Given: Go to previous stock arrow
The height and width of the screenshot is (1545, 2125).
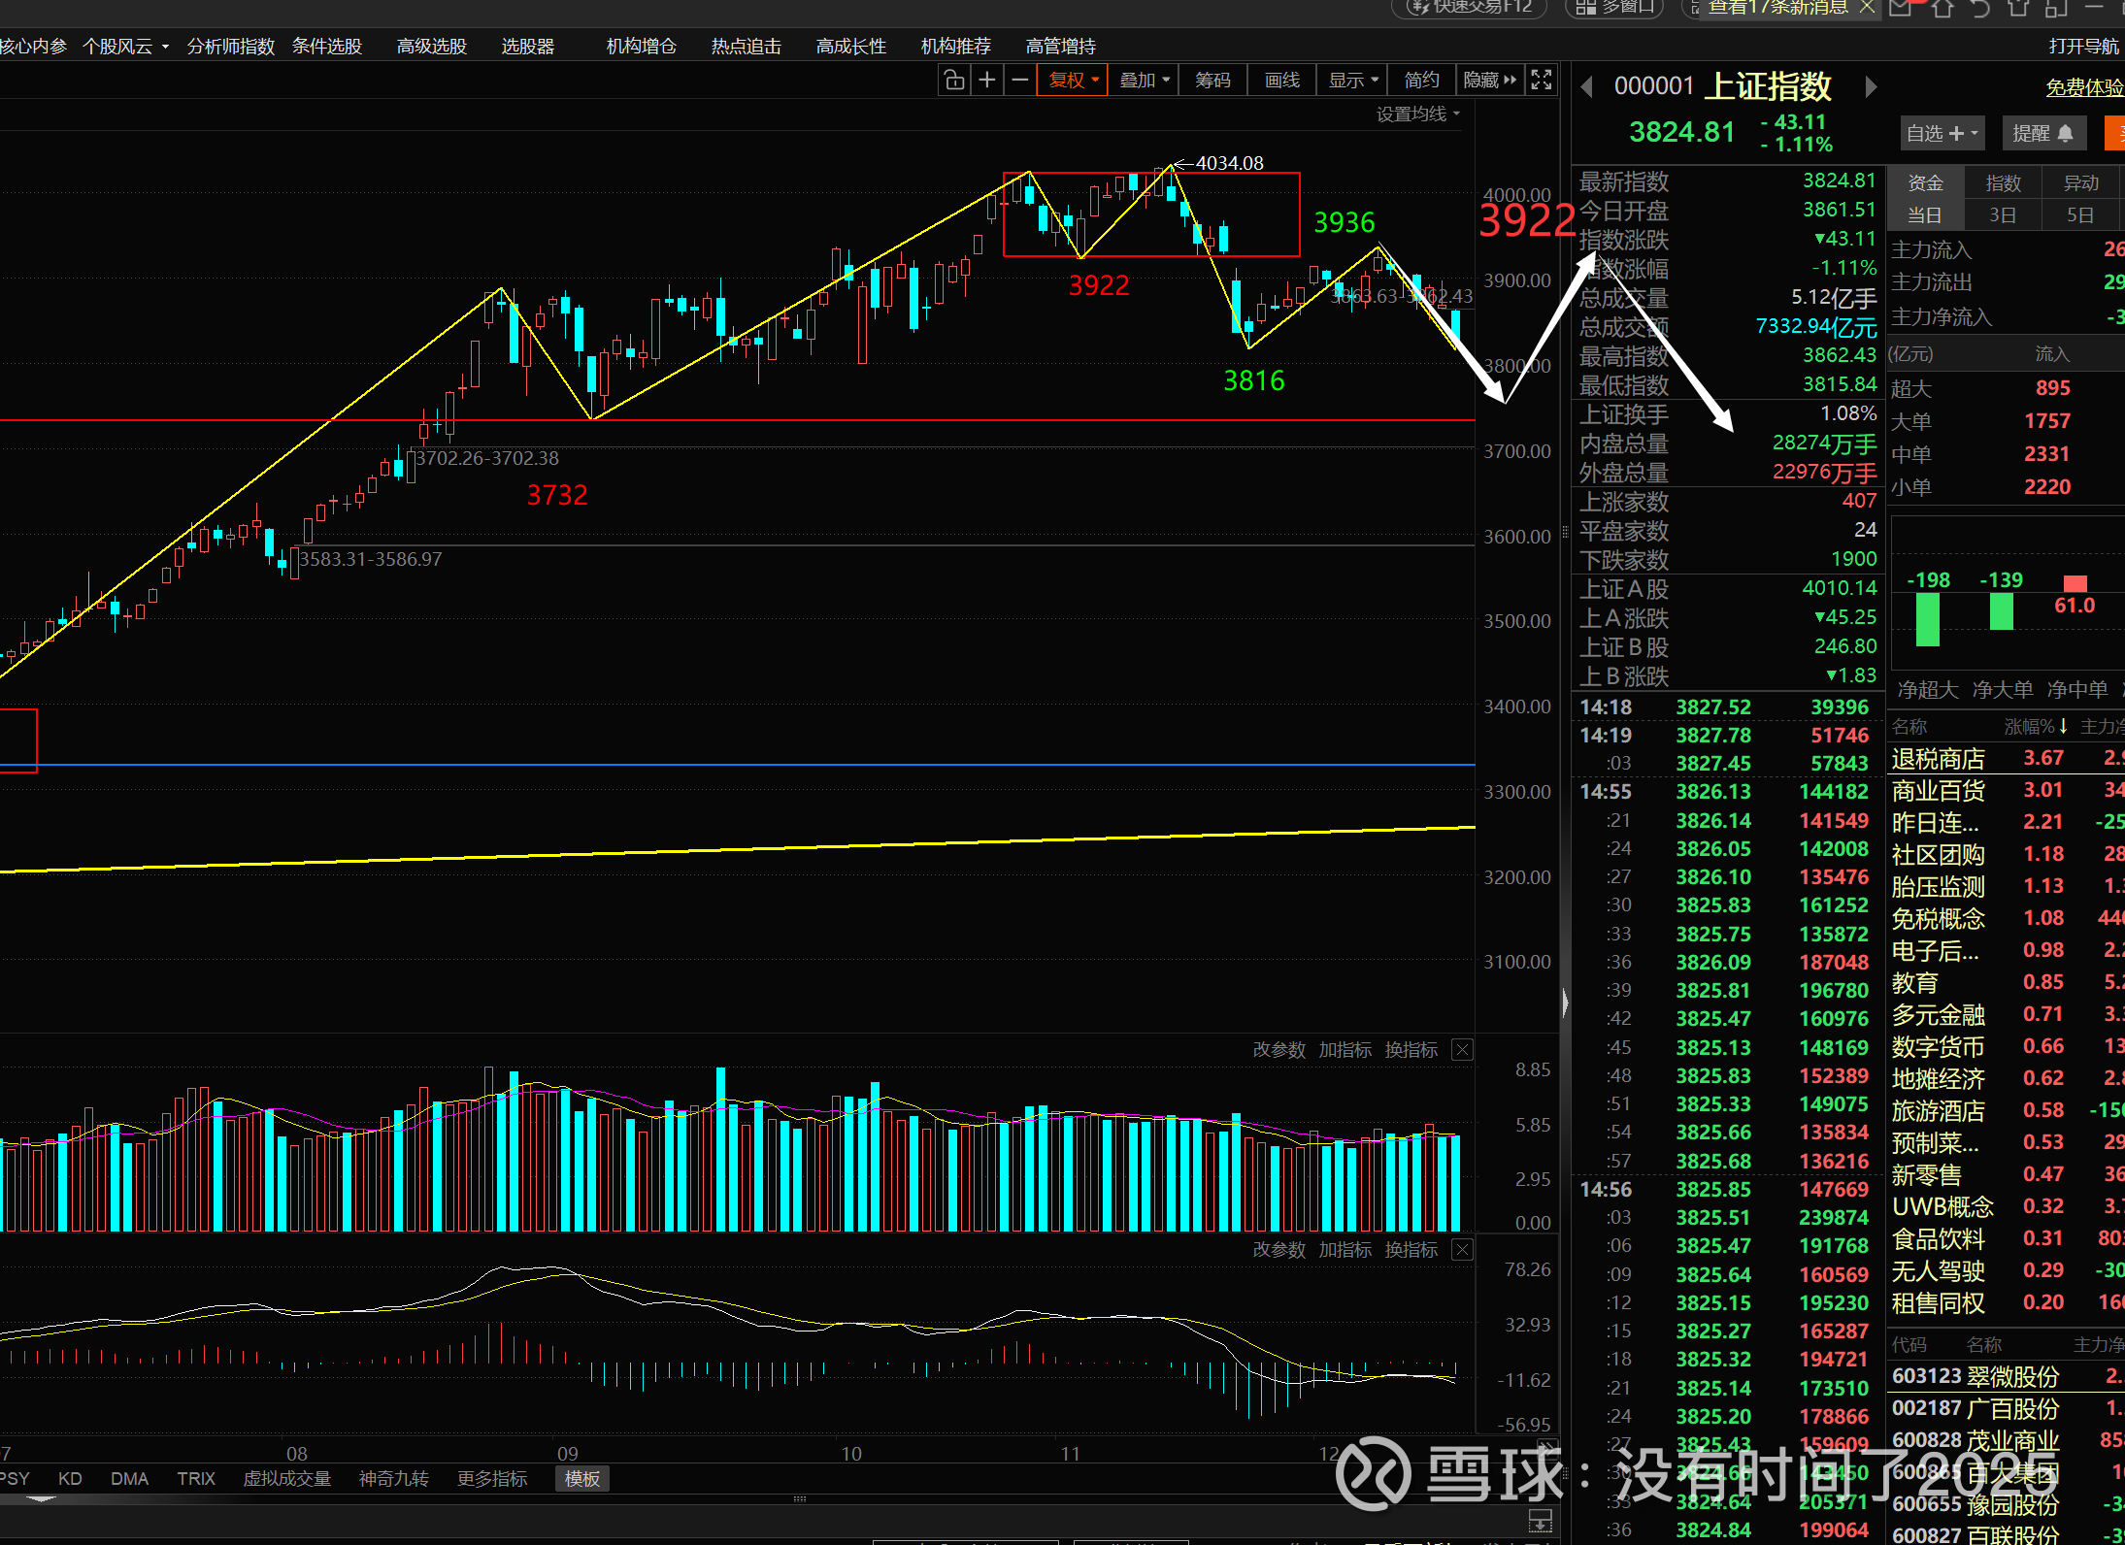Looking at the screenshot, I should (1586, 87).
